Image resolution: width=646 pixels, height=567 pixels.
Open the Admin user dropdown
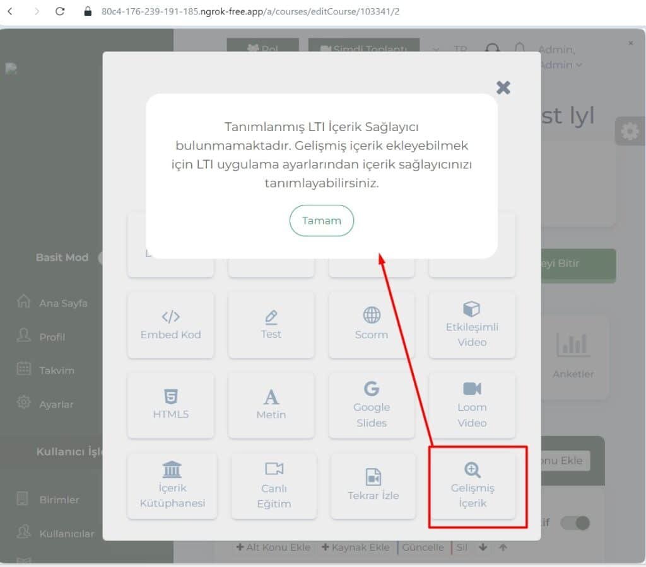[x=560, y=64]
